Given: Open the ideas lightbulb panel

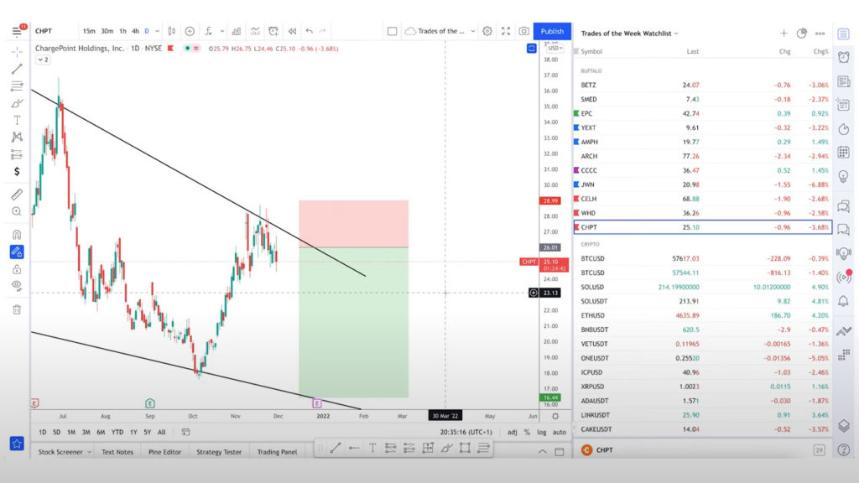Looking at the screenshot, I should point(844,176).
